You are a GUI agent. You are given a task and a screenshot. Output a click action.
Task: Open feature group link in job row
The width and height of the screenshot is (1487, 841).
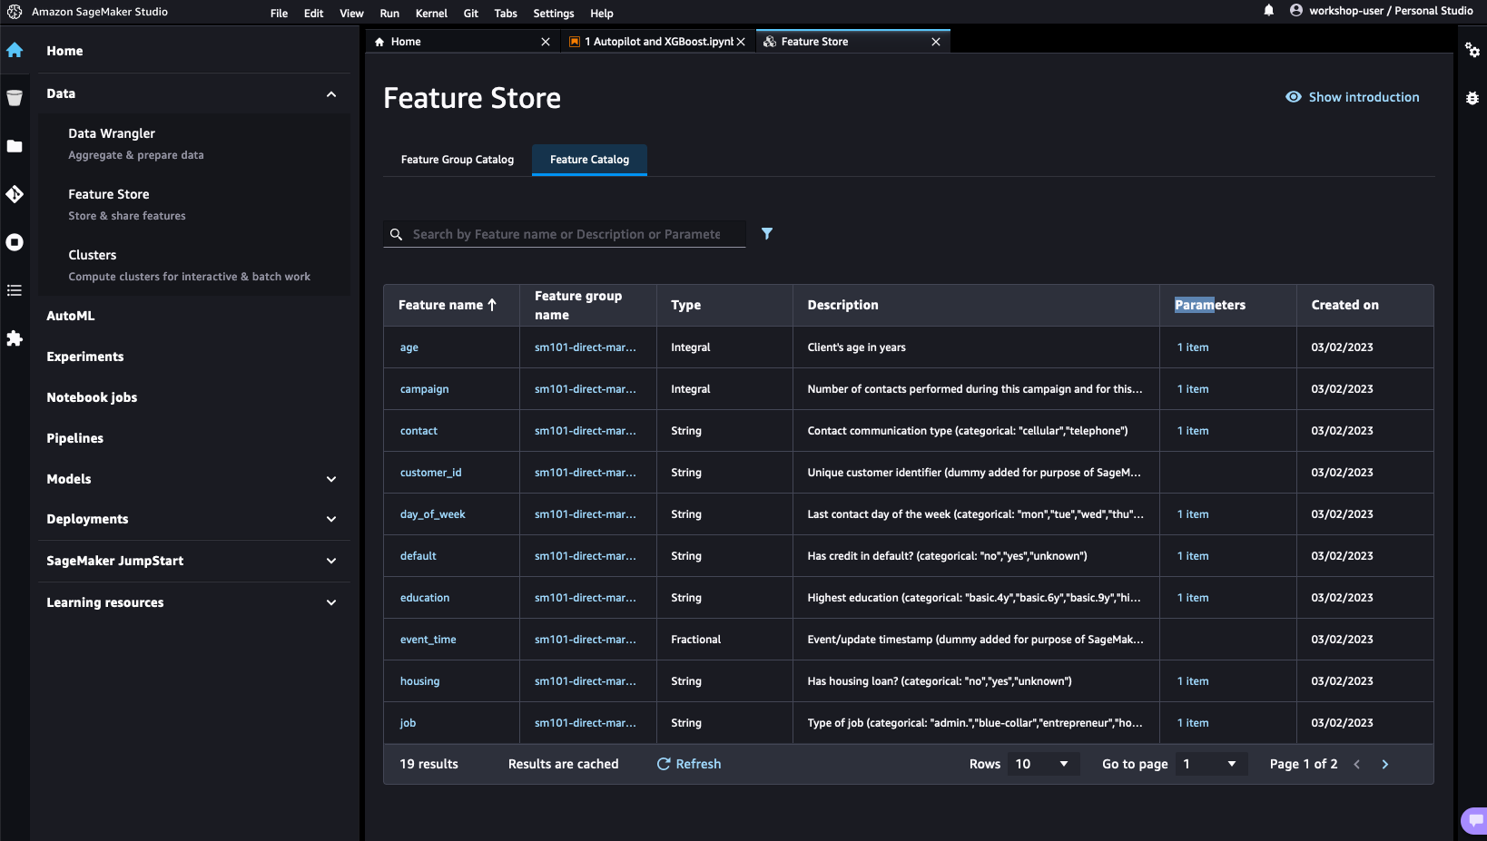586,723
